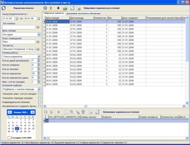190x145 pixels.
Task: Sort by Дата создания column header
Action: click(x=134, y=18)
